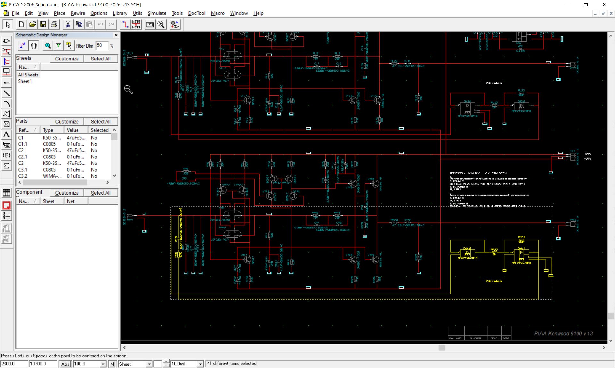
Task: Click the green filter funnel icon
Action: point(58,46)
